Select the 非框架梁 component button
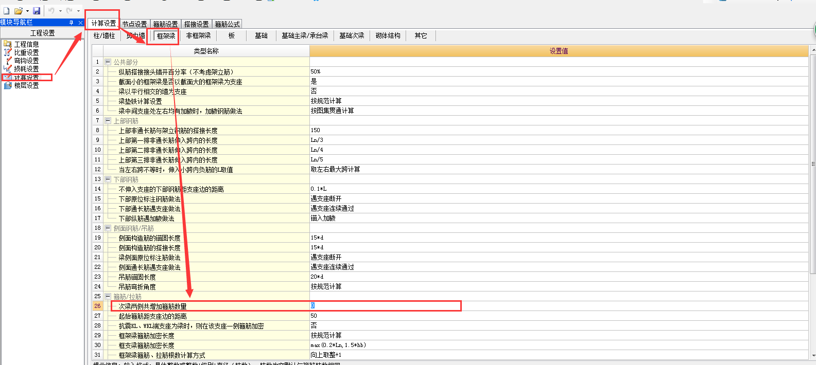Image resolution: width=816 pixels, height=365 pixels. (198, 35)
